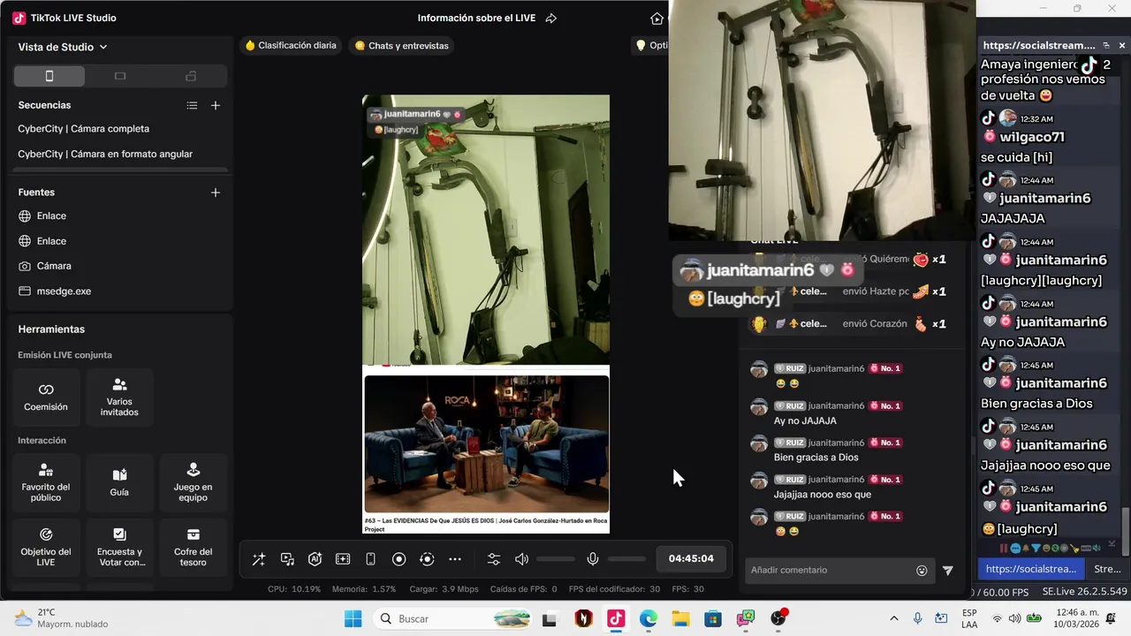Open TikTok LIVE Studio from taskbar
This screenshot has width=1131, height=636.
point(616,618)
